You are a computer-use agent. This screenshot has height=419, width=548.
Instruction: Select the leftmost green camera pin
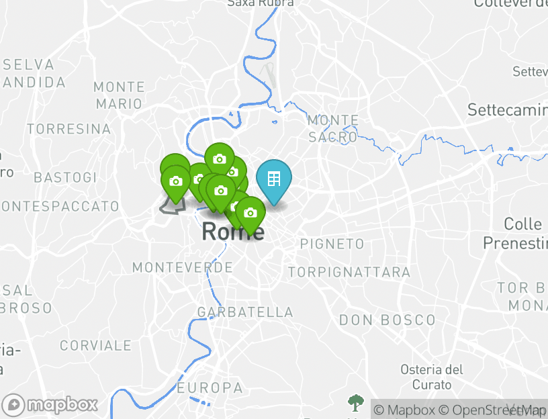click(x=176, y=182)
